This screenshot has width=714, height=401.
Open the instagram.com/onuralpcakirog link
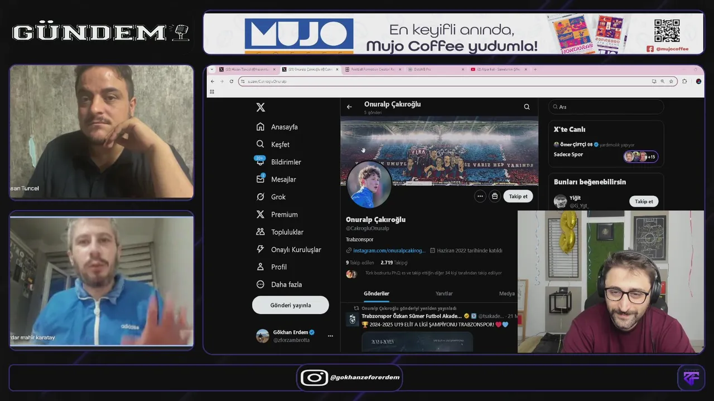pyautogui.click(x=389, y=251)
